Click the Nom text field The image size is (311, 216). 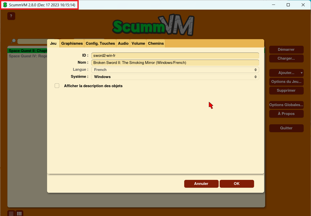point(175,63)
